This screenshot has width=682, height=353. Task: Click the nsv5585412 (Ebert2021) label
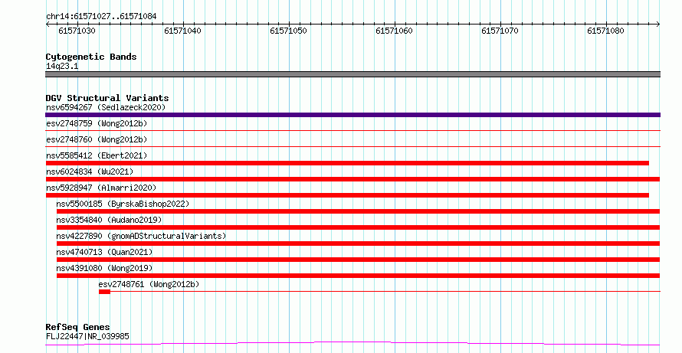[x=97, y=155]
